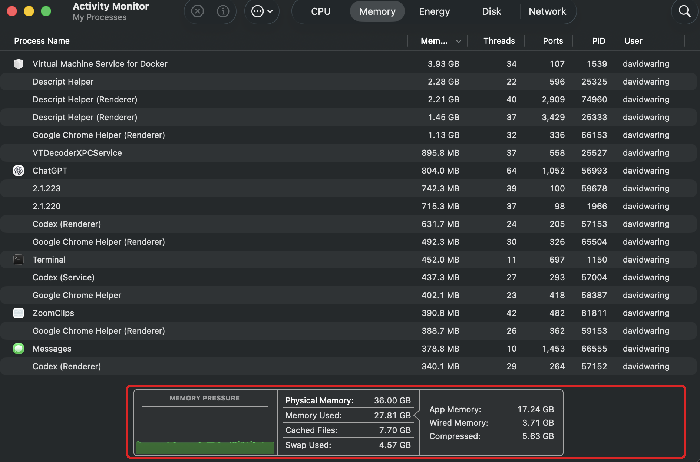Sort by the Threads column header

click(x=499, y=41)
